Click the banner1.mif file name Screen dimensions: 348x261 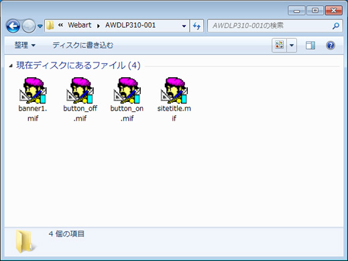33,113
